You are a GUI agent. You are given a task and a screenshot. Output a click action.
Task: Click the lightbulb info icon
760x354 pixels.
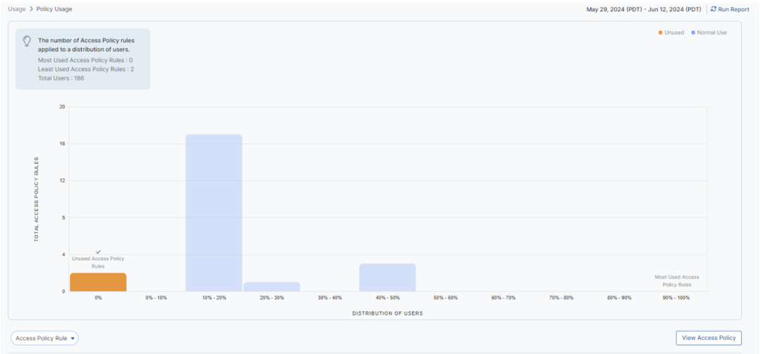[x=27, y=40]
